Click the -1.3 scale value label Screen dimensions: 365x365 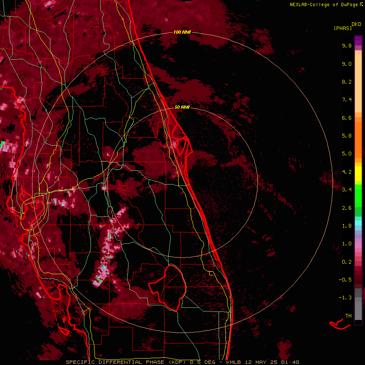[x=345, y=298]
